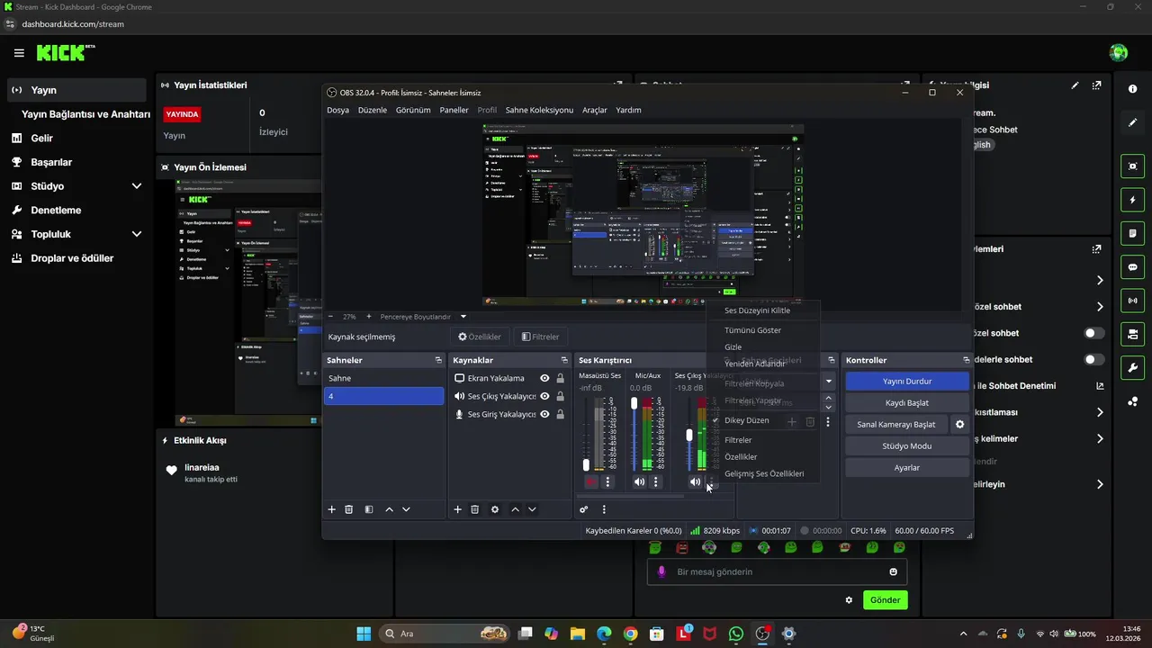Add a new scene in Sahneler
This screenshot has height=648, width=1152.
tap(331, 509)
